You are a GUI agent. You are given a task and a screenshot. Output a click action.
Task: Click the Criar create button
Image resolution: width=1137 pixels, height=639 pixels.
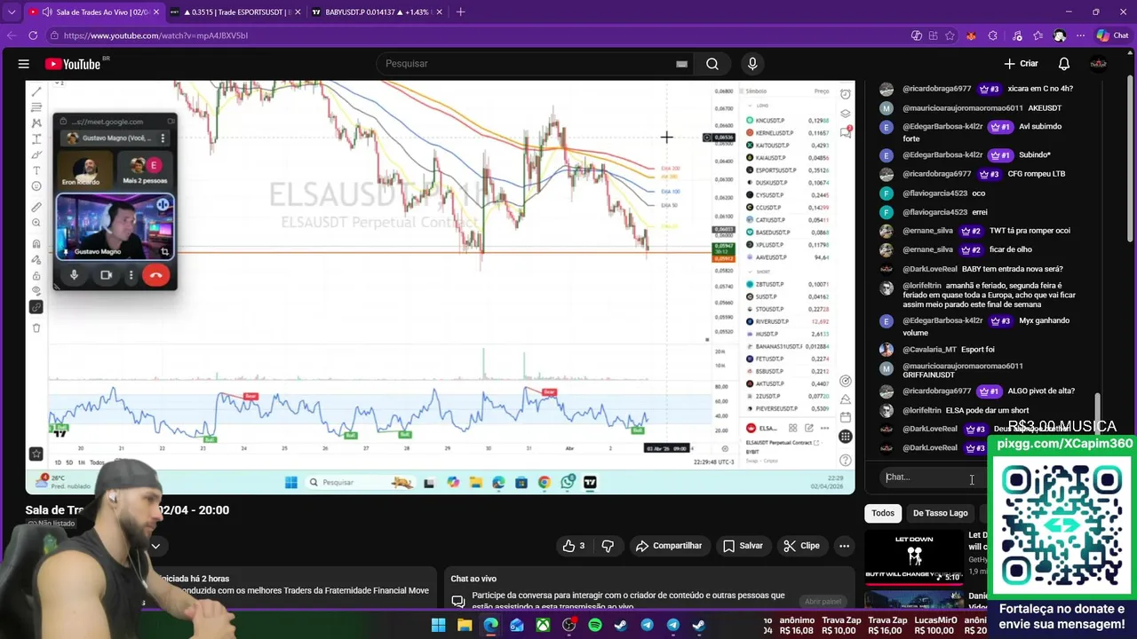point(1022,64)
